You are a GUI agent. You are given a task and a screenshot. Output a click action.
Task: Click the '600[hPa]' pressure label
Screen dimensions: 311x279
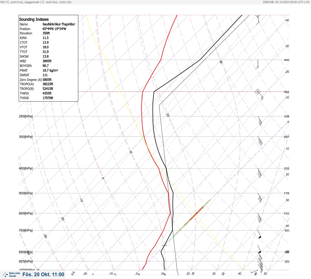26,213
